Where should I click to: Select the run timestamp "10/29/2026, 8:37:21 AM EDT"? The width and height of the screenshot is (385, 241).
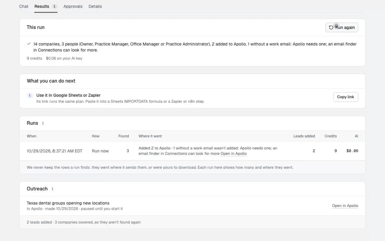click(x=55, y=151)
